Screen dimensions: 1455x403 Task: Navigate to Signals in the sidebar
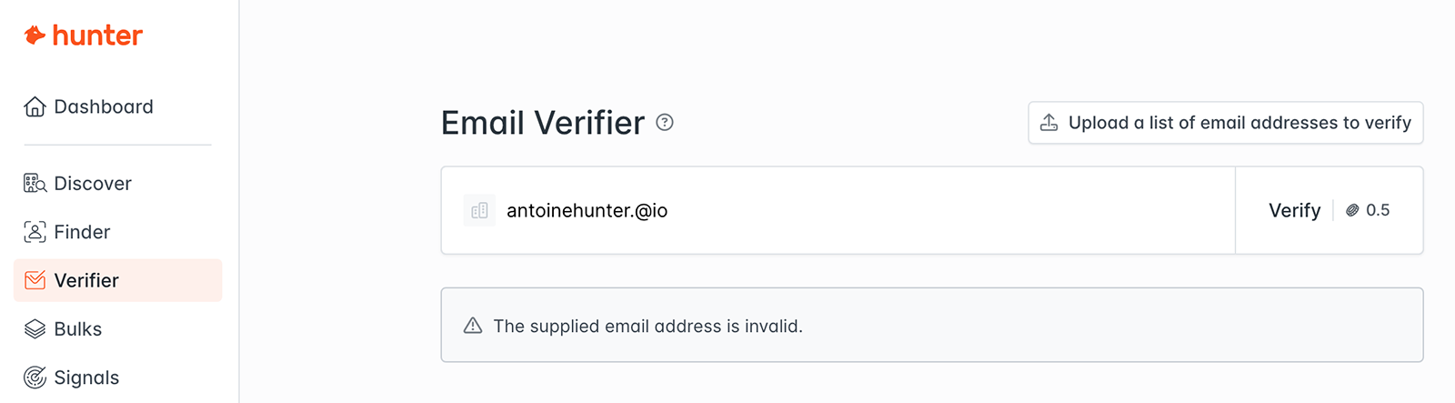click(86, 378)
